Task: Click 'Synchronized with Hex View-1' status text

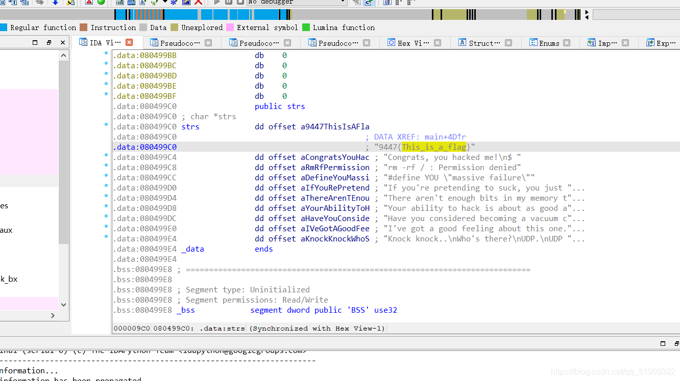Action: [x=317, y=329]
